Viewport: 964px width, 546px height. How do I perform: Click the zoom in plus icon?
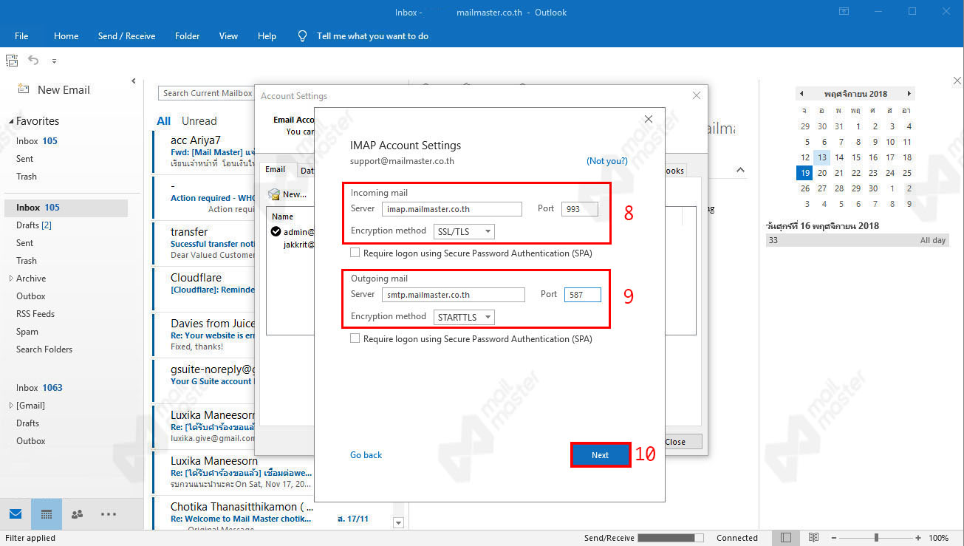point(918,538)
